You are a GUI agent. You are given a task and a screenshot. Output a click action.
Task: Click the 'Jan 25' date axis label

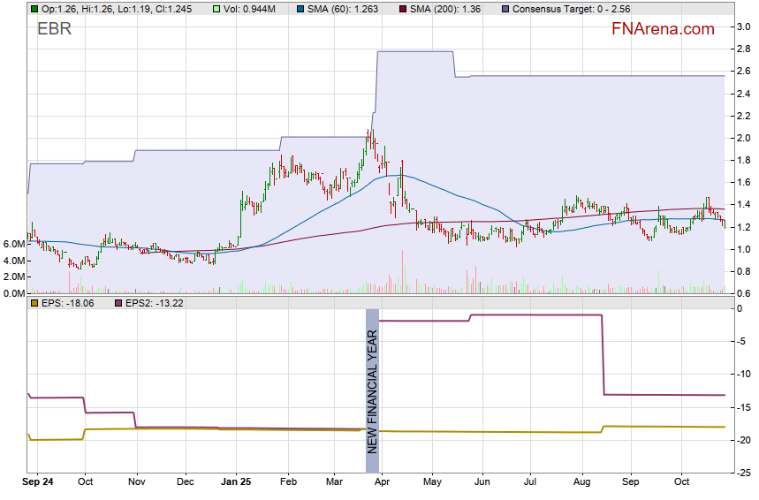coord(236,482)
